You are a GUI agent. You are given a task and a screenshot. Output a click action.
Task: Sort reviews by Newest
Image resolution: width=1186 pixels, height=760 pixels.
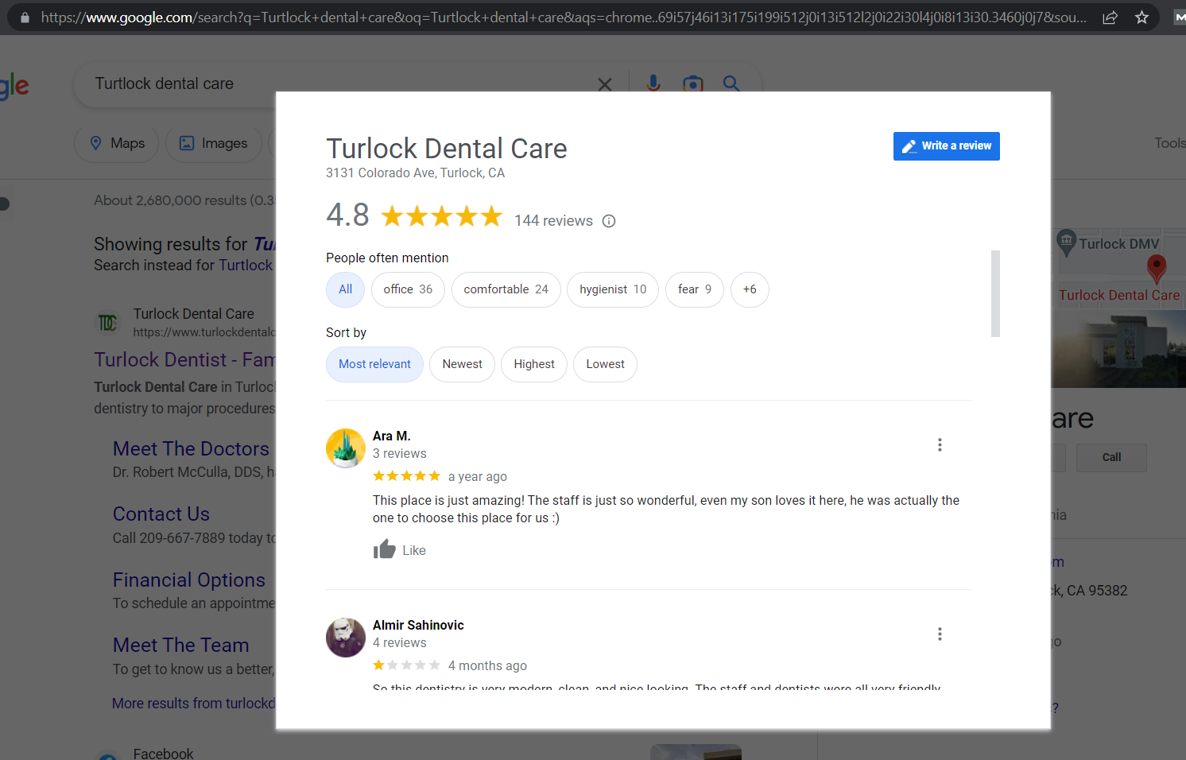pyautogui.click(x=462, y=364)
